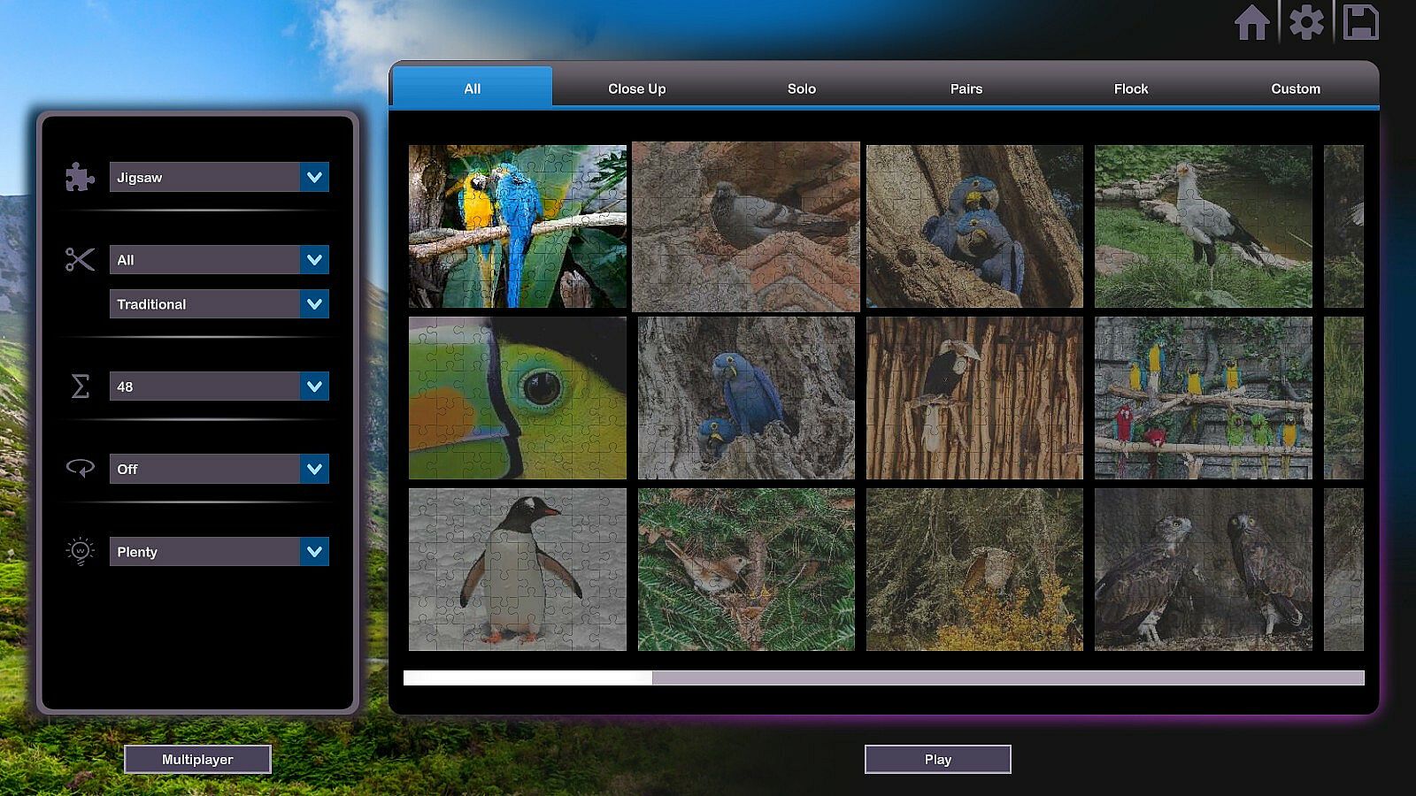The width and height of the screenshot is (1416, 796).
Task: Click the puzzle piece icon
Action: click(80, 177)
